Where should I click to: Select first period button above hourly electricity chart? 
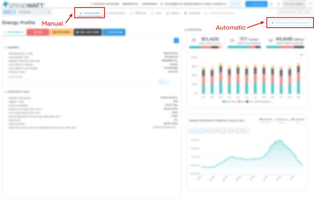[194, 131]
